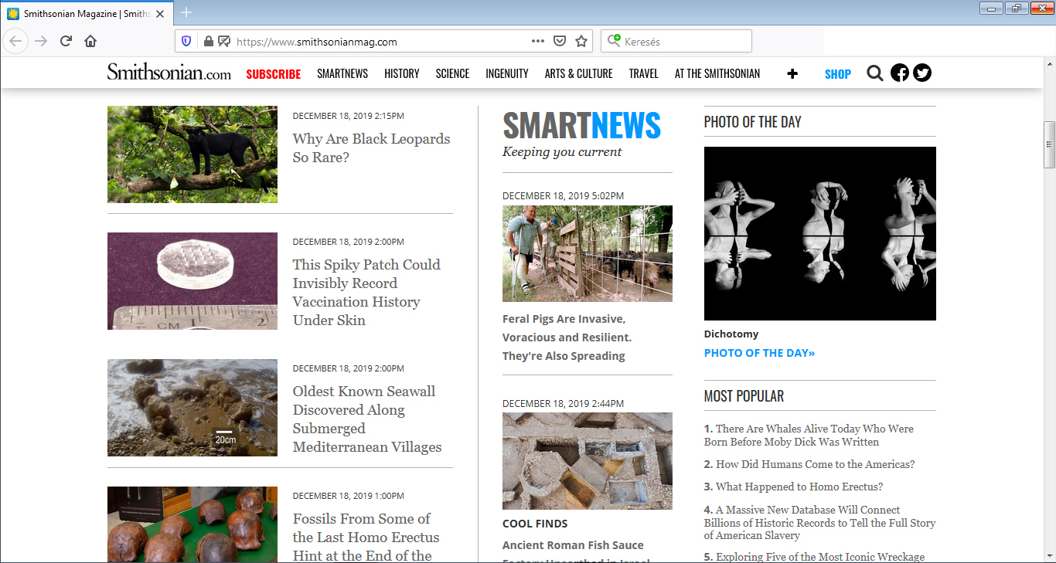Expand more sections with plus icon
The height and width of the screenshot is (563, 1056).
pos(792,73)
